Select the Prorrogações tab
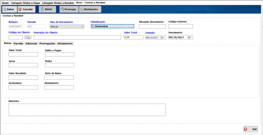Screen dimensions: 263x135 [48, 44]
